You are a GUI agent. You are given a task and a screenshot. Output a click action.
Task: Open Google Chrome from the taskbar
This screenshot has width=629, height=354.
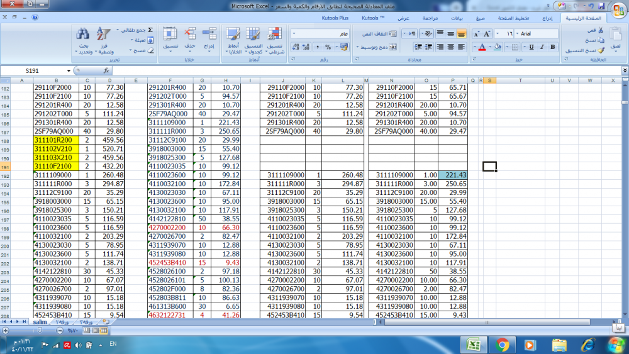(x=502, y=345)
